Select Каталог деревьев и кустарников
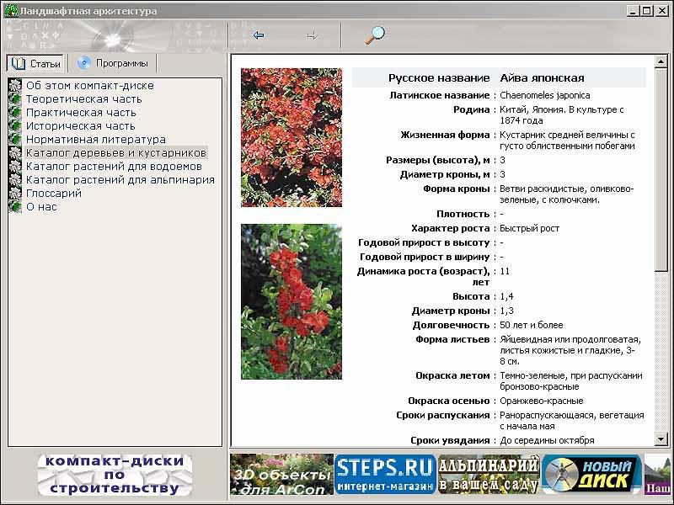The height and width of the screenshot is (505, 674). tap(115, 152)
